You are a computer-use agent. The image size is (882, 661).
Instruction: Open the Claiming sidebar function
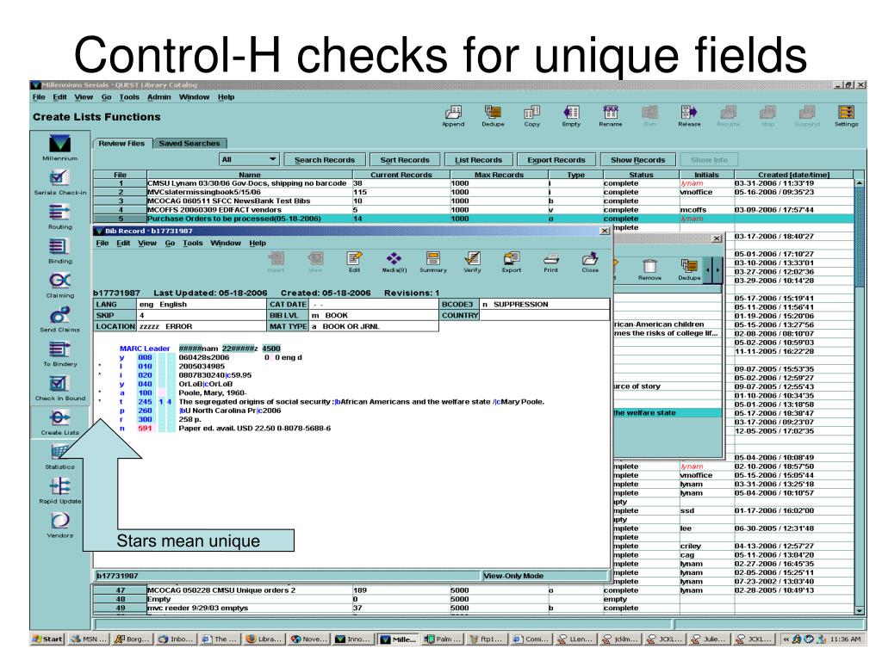59,286
